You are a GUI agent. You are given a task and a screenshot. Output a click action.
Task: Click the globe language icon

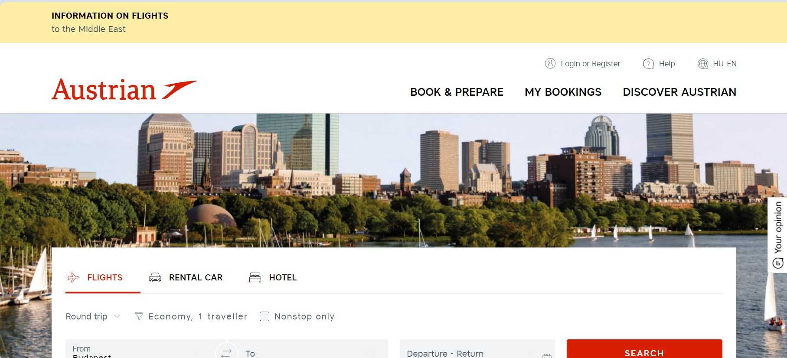pyautogui.click(x=702, y=64)
